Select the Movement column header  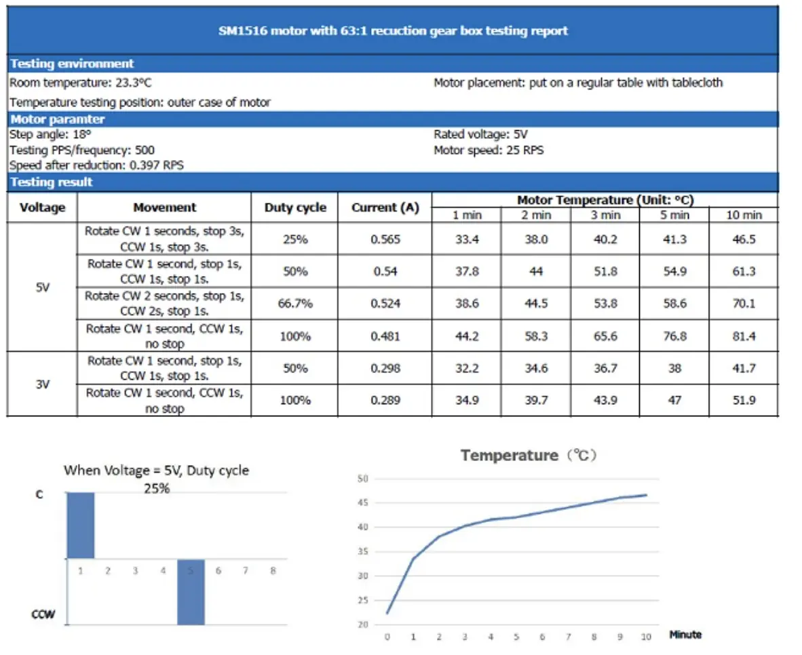(164, 207)
